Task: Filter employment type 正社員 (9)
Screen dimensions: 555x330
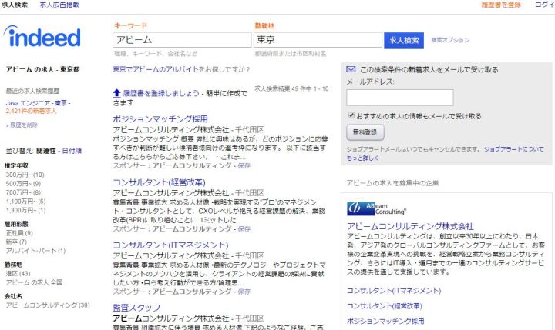Action: pos(19,233)
